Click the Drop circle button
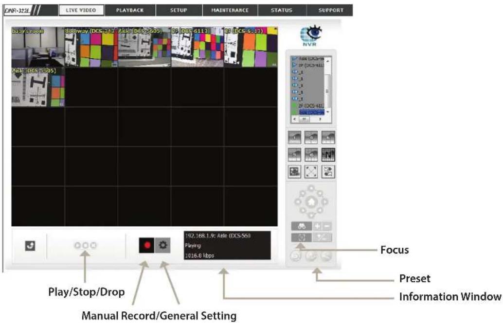Screen dimensions: 503x323 point(93,245)
